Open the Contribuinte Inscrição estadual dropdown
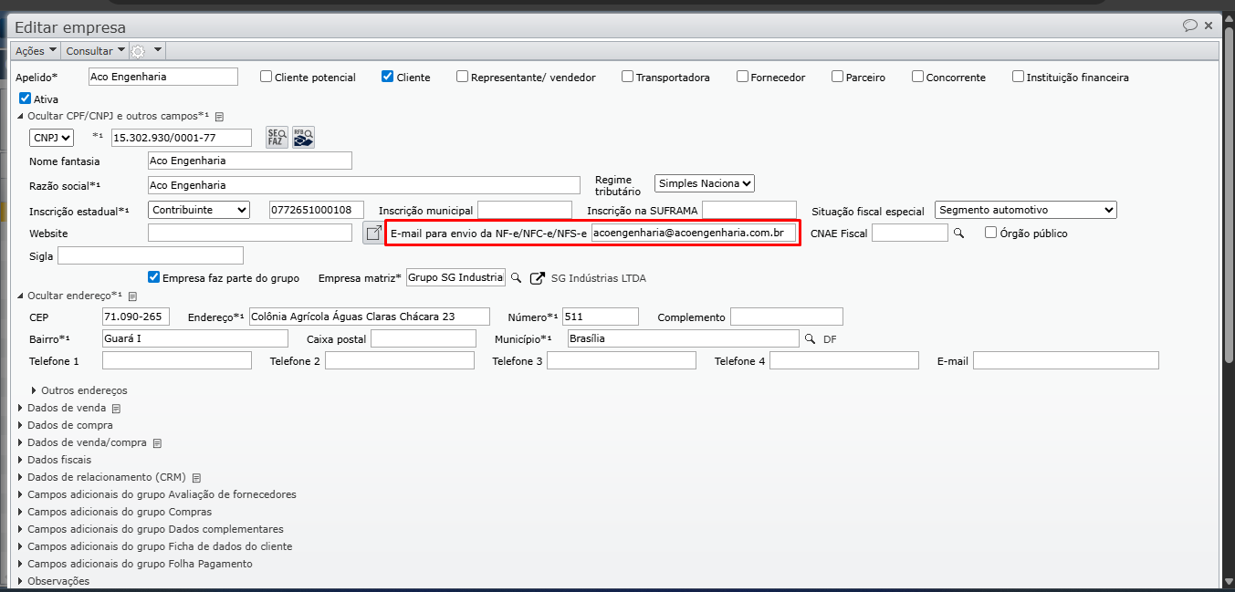The image size is (1235, 592). click(x=199, y=210)
